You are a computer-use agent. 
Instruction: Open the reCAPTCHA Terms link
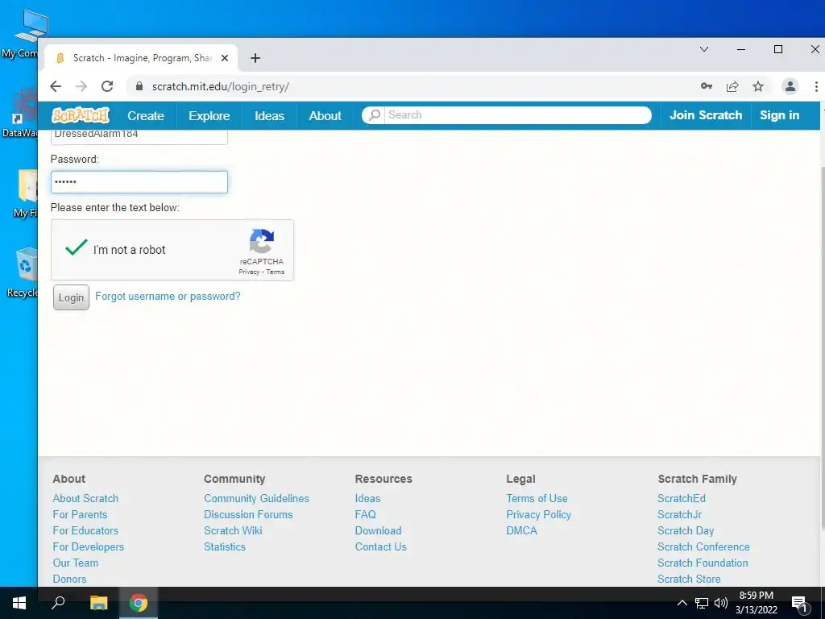(x=276, y=272)
